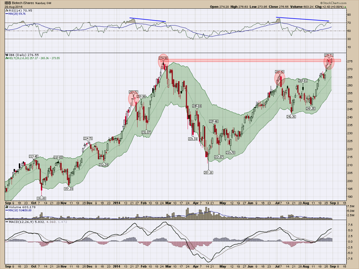
Task: Click the 275 tick on price axis
Action: (349, 61)
